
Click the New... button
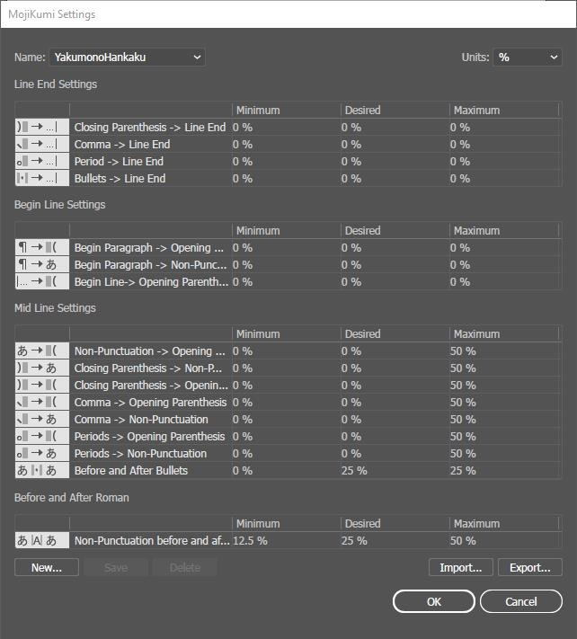[x=47, y=568]
